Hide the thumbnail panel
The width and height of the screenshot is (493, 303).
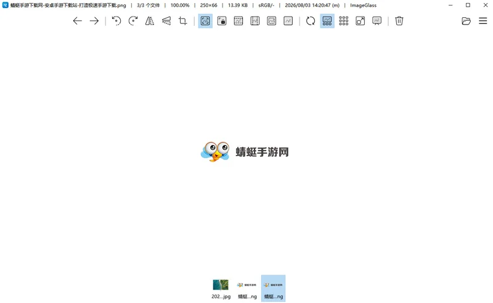point(327,21)
